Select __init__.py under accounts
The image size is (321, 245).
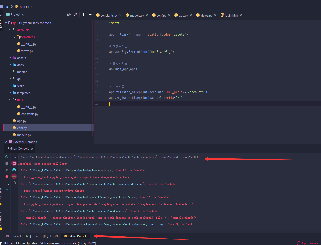(x=29, y=44)
